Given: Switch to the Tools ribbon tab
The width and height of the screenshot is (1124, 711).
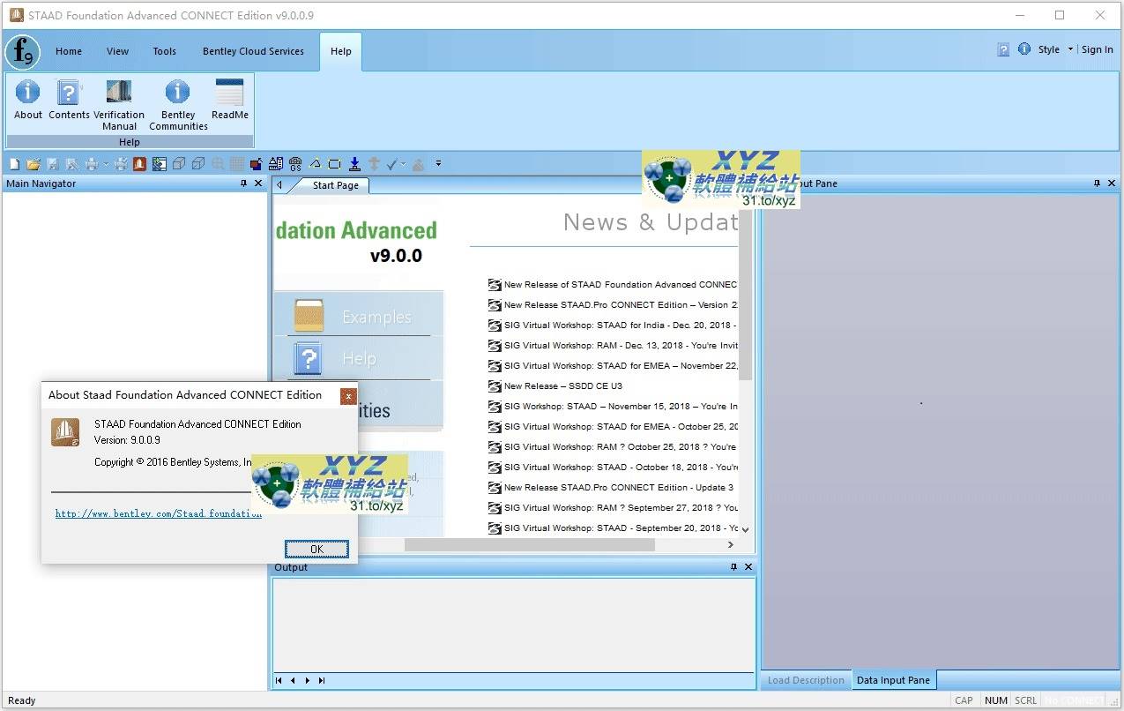Looking at the screenshot, I should click(165, 51).
